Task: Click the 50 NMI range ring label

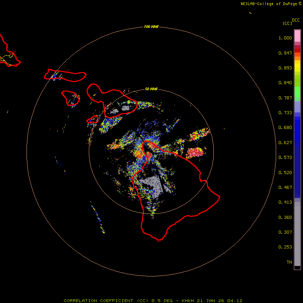Action: tap(151, 89)
